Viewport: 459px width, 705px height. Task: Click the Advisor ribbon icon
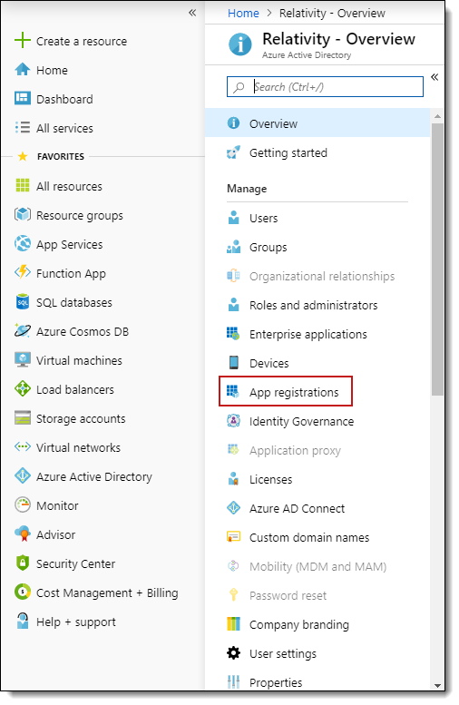[x=23, y=534]
